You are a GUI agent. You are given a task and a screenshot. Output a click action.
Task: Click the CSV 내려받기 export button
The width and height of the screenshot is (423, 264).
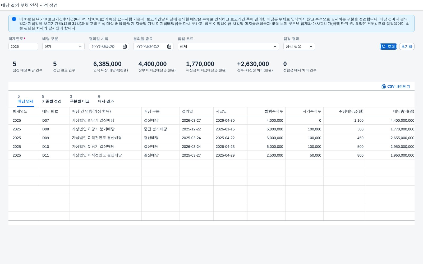pyautogui.click(x=396, y=86)
